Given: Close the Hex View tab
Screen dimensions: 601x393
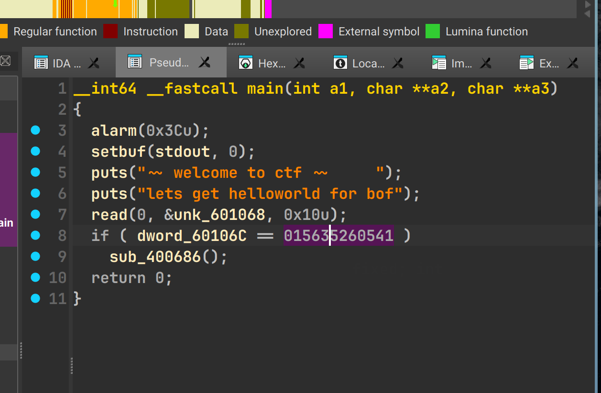Looking at the screenshot, I should 299,63.
